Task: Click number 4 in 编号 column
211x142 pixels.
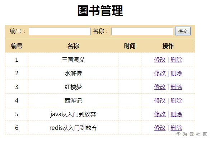Action: pos(17,100)
